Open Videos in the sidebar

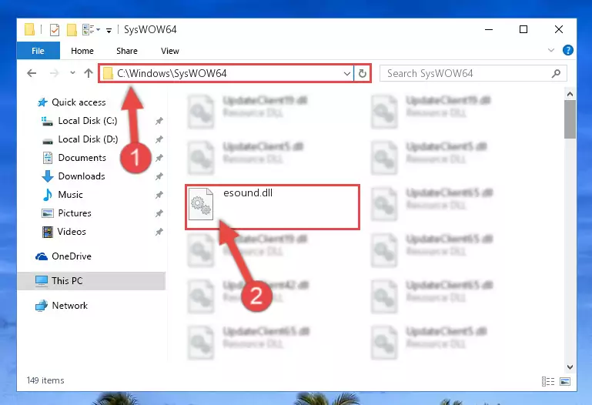pos(72,232)
